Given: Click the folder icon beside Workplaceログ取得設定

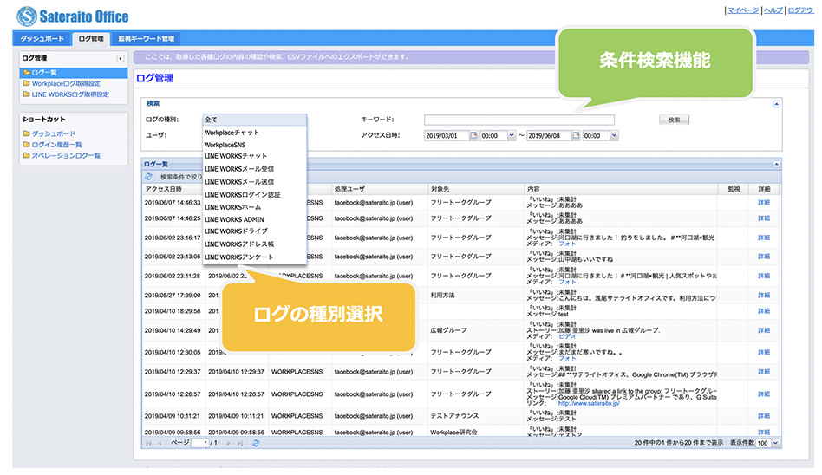Looking at the screenshot, I should pos(26,83).
